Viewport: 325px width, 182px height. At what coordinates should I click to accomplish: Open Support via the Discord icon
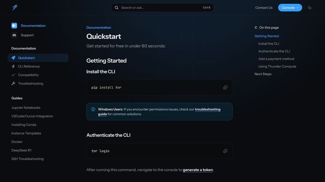(x=14, y=35)
